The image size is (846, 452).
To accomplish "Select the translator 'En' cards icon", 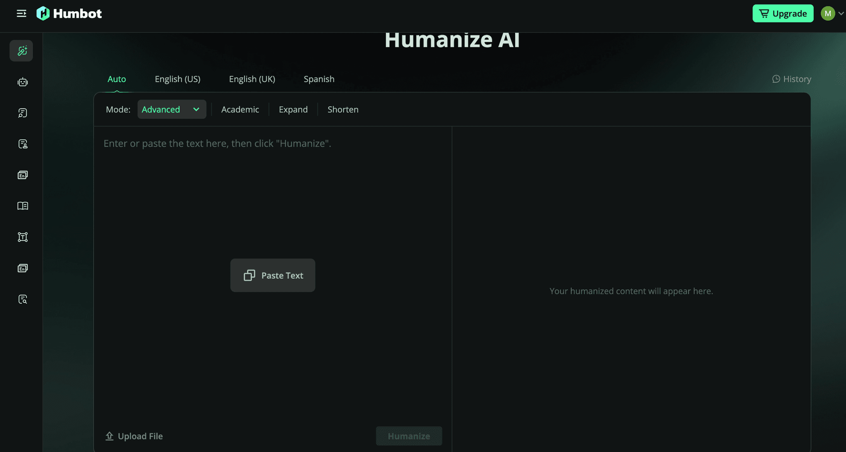I will [21, 175].
